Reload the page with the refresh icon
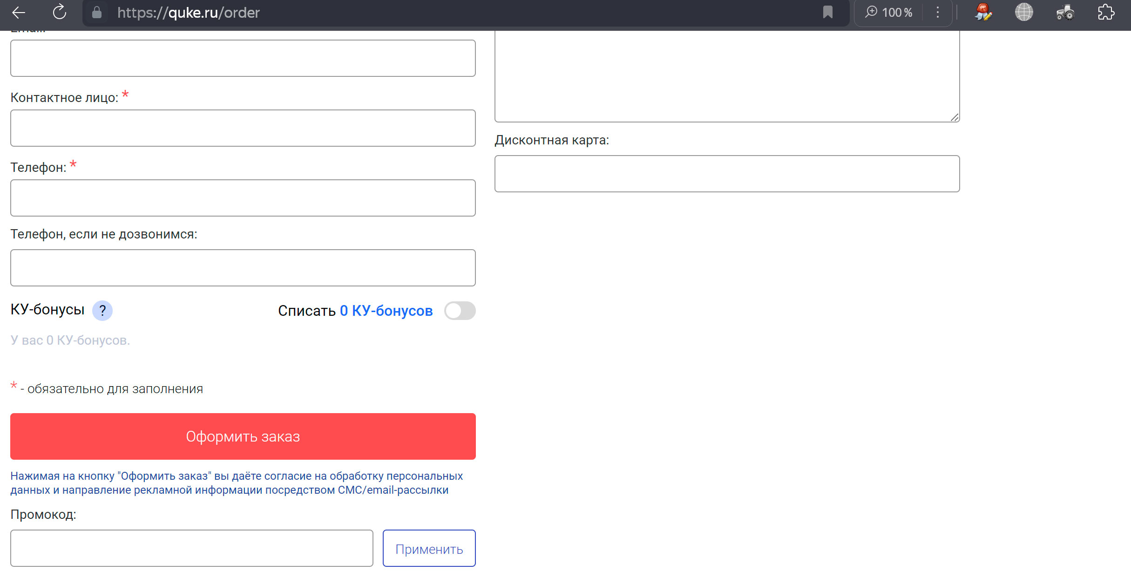This screenshot has width=1131, height=585. (60, 13)
